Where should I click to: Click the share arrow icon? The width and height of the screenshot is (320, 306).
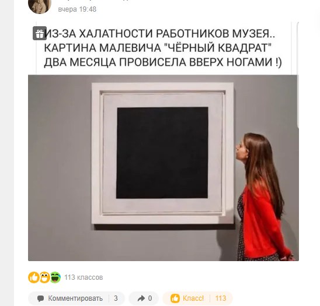[x=141, y=298]
